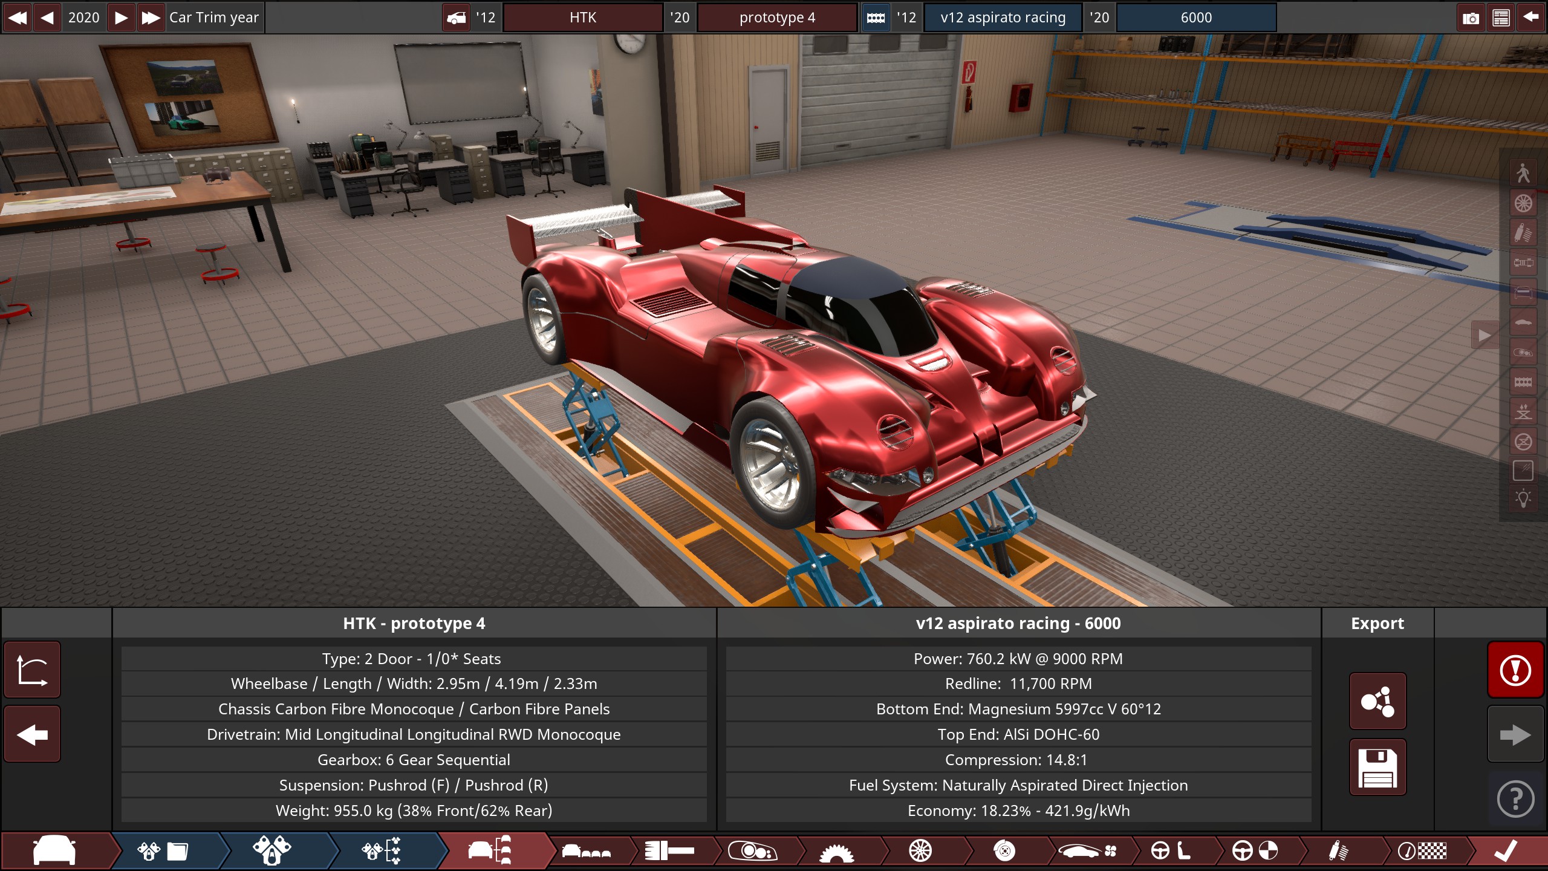Select the Economy: 18.23% row
Screen dimensions: 1548x871
pos(1018,811)
